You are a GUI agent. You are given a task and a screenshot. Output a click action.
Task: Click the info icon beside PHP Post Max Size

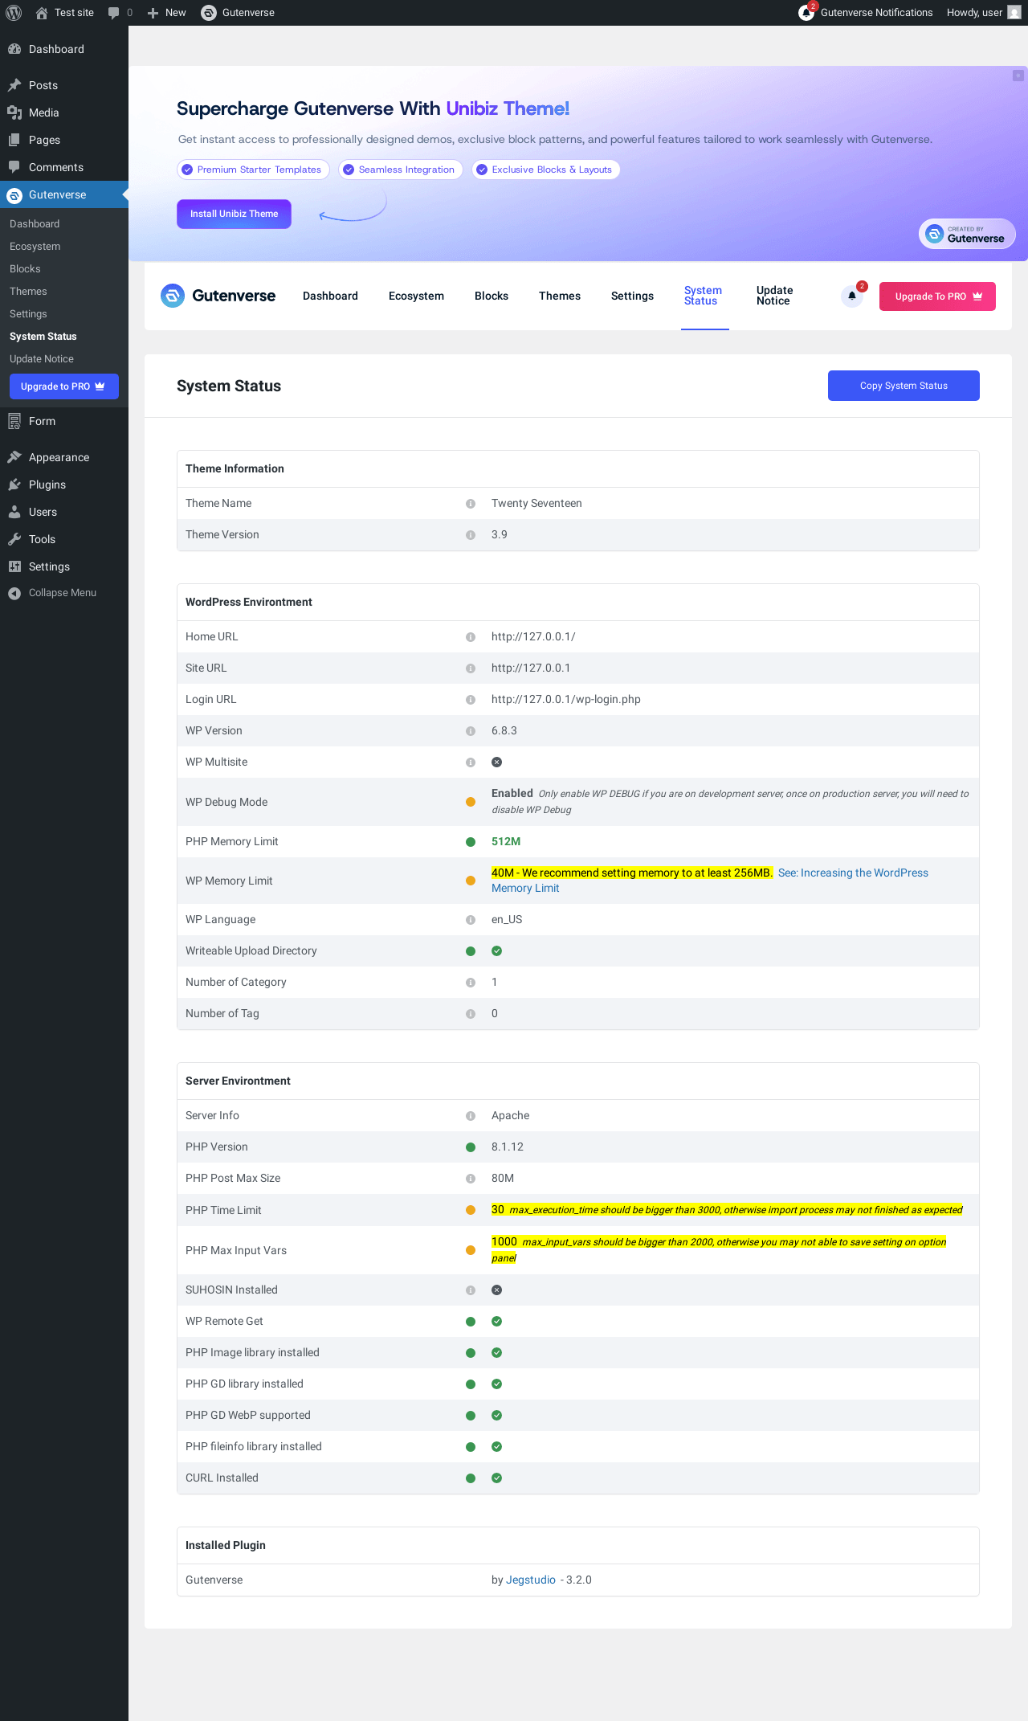(x=471, y=1179)
